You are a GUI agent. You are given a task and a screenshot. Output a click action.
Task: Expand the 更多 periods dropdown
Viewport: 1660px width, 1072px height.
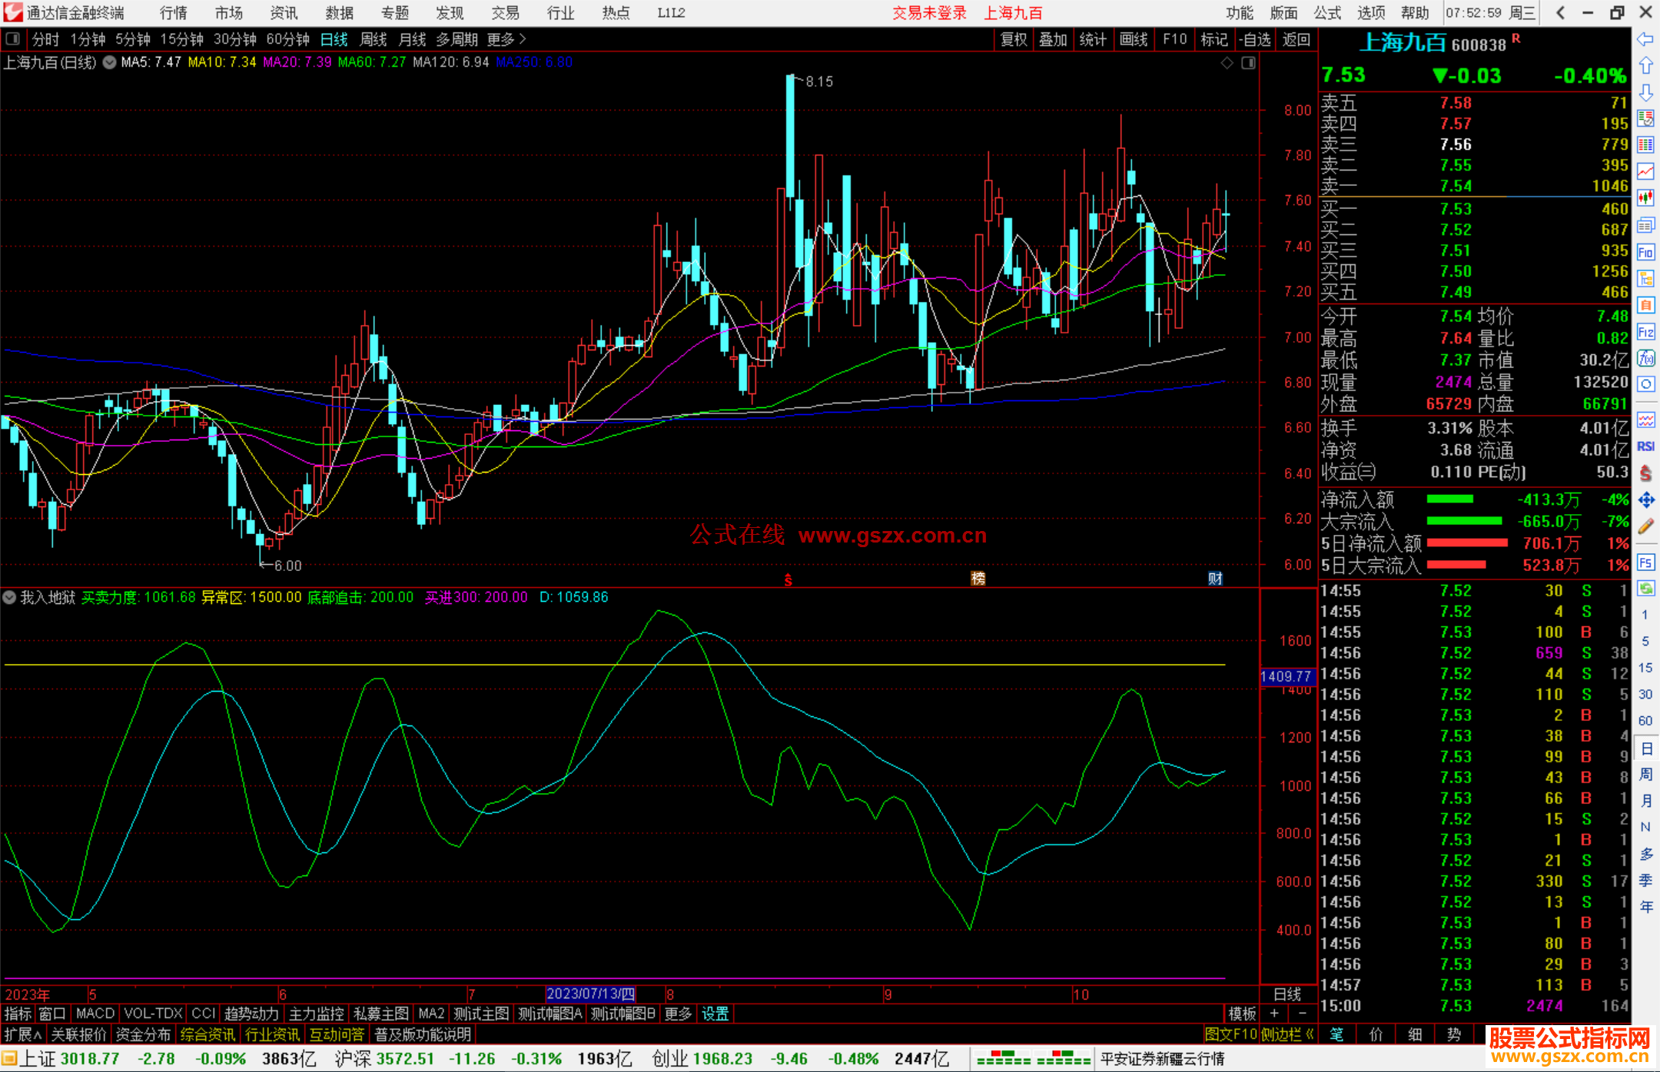pos(506,39)
